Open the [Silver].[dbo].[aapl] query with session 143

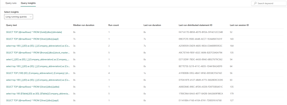[x=32, y=39]
